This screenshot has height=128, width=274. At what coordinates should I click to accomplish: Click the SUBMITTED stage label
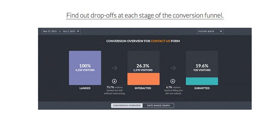click(x=202, y=88)
